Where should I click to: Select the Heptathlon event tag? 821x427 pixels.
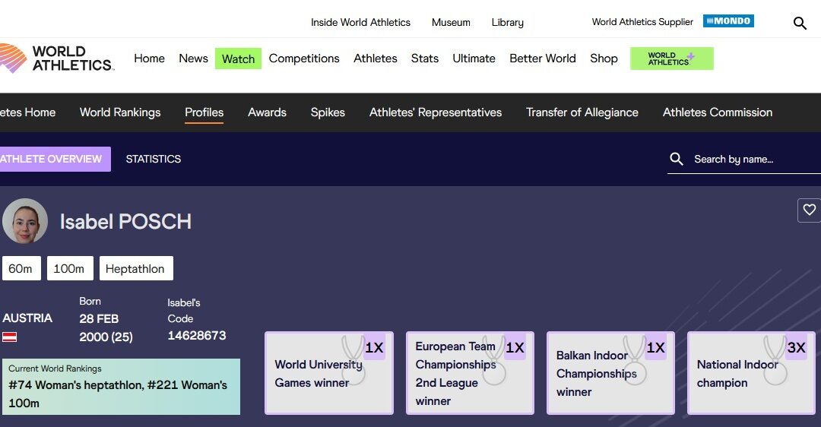pyautogui.click(x=135, y=268)
